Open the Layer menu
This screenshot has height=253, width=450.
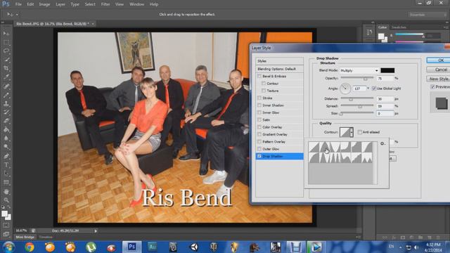pyautogui.click(x=60, y=4)
